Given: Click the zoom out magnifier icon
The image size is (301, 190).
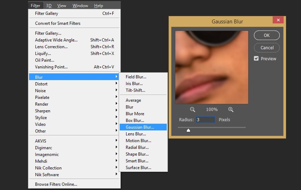Looking at the screenshot, I should pyautogui.click(x=193, y=110).
